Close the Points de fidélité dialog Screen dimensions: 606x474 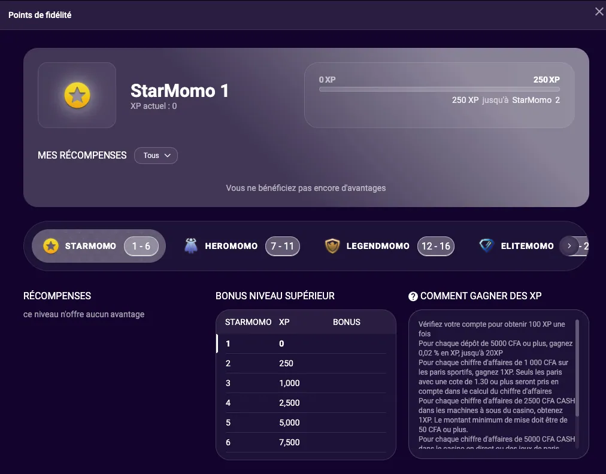(599, 11)
